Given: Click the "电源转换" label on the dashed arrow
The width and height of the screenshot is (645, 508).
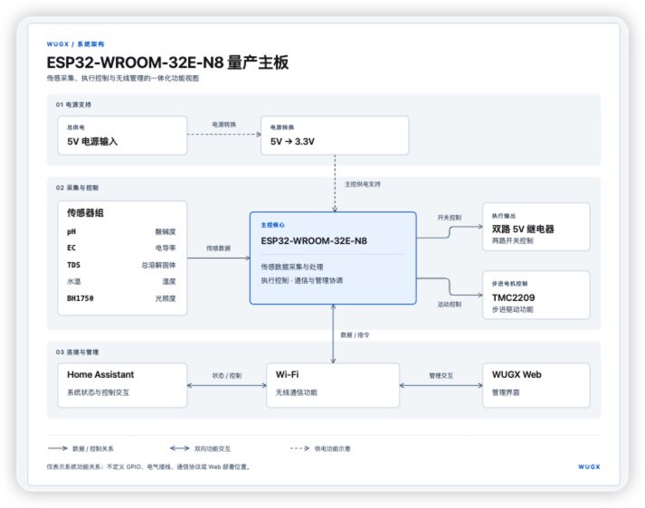Looking at the screenshot, I should (x=224, y=125).
